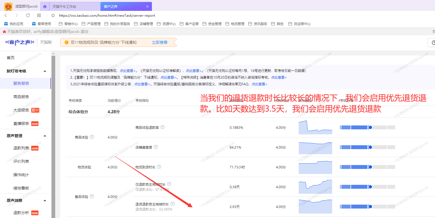This screenshot has height=218, width=435.
Task: Collapse the 新灯塔考核 section
Action: [x=45, y=71]
